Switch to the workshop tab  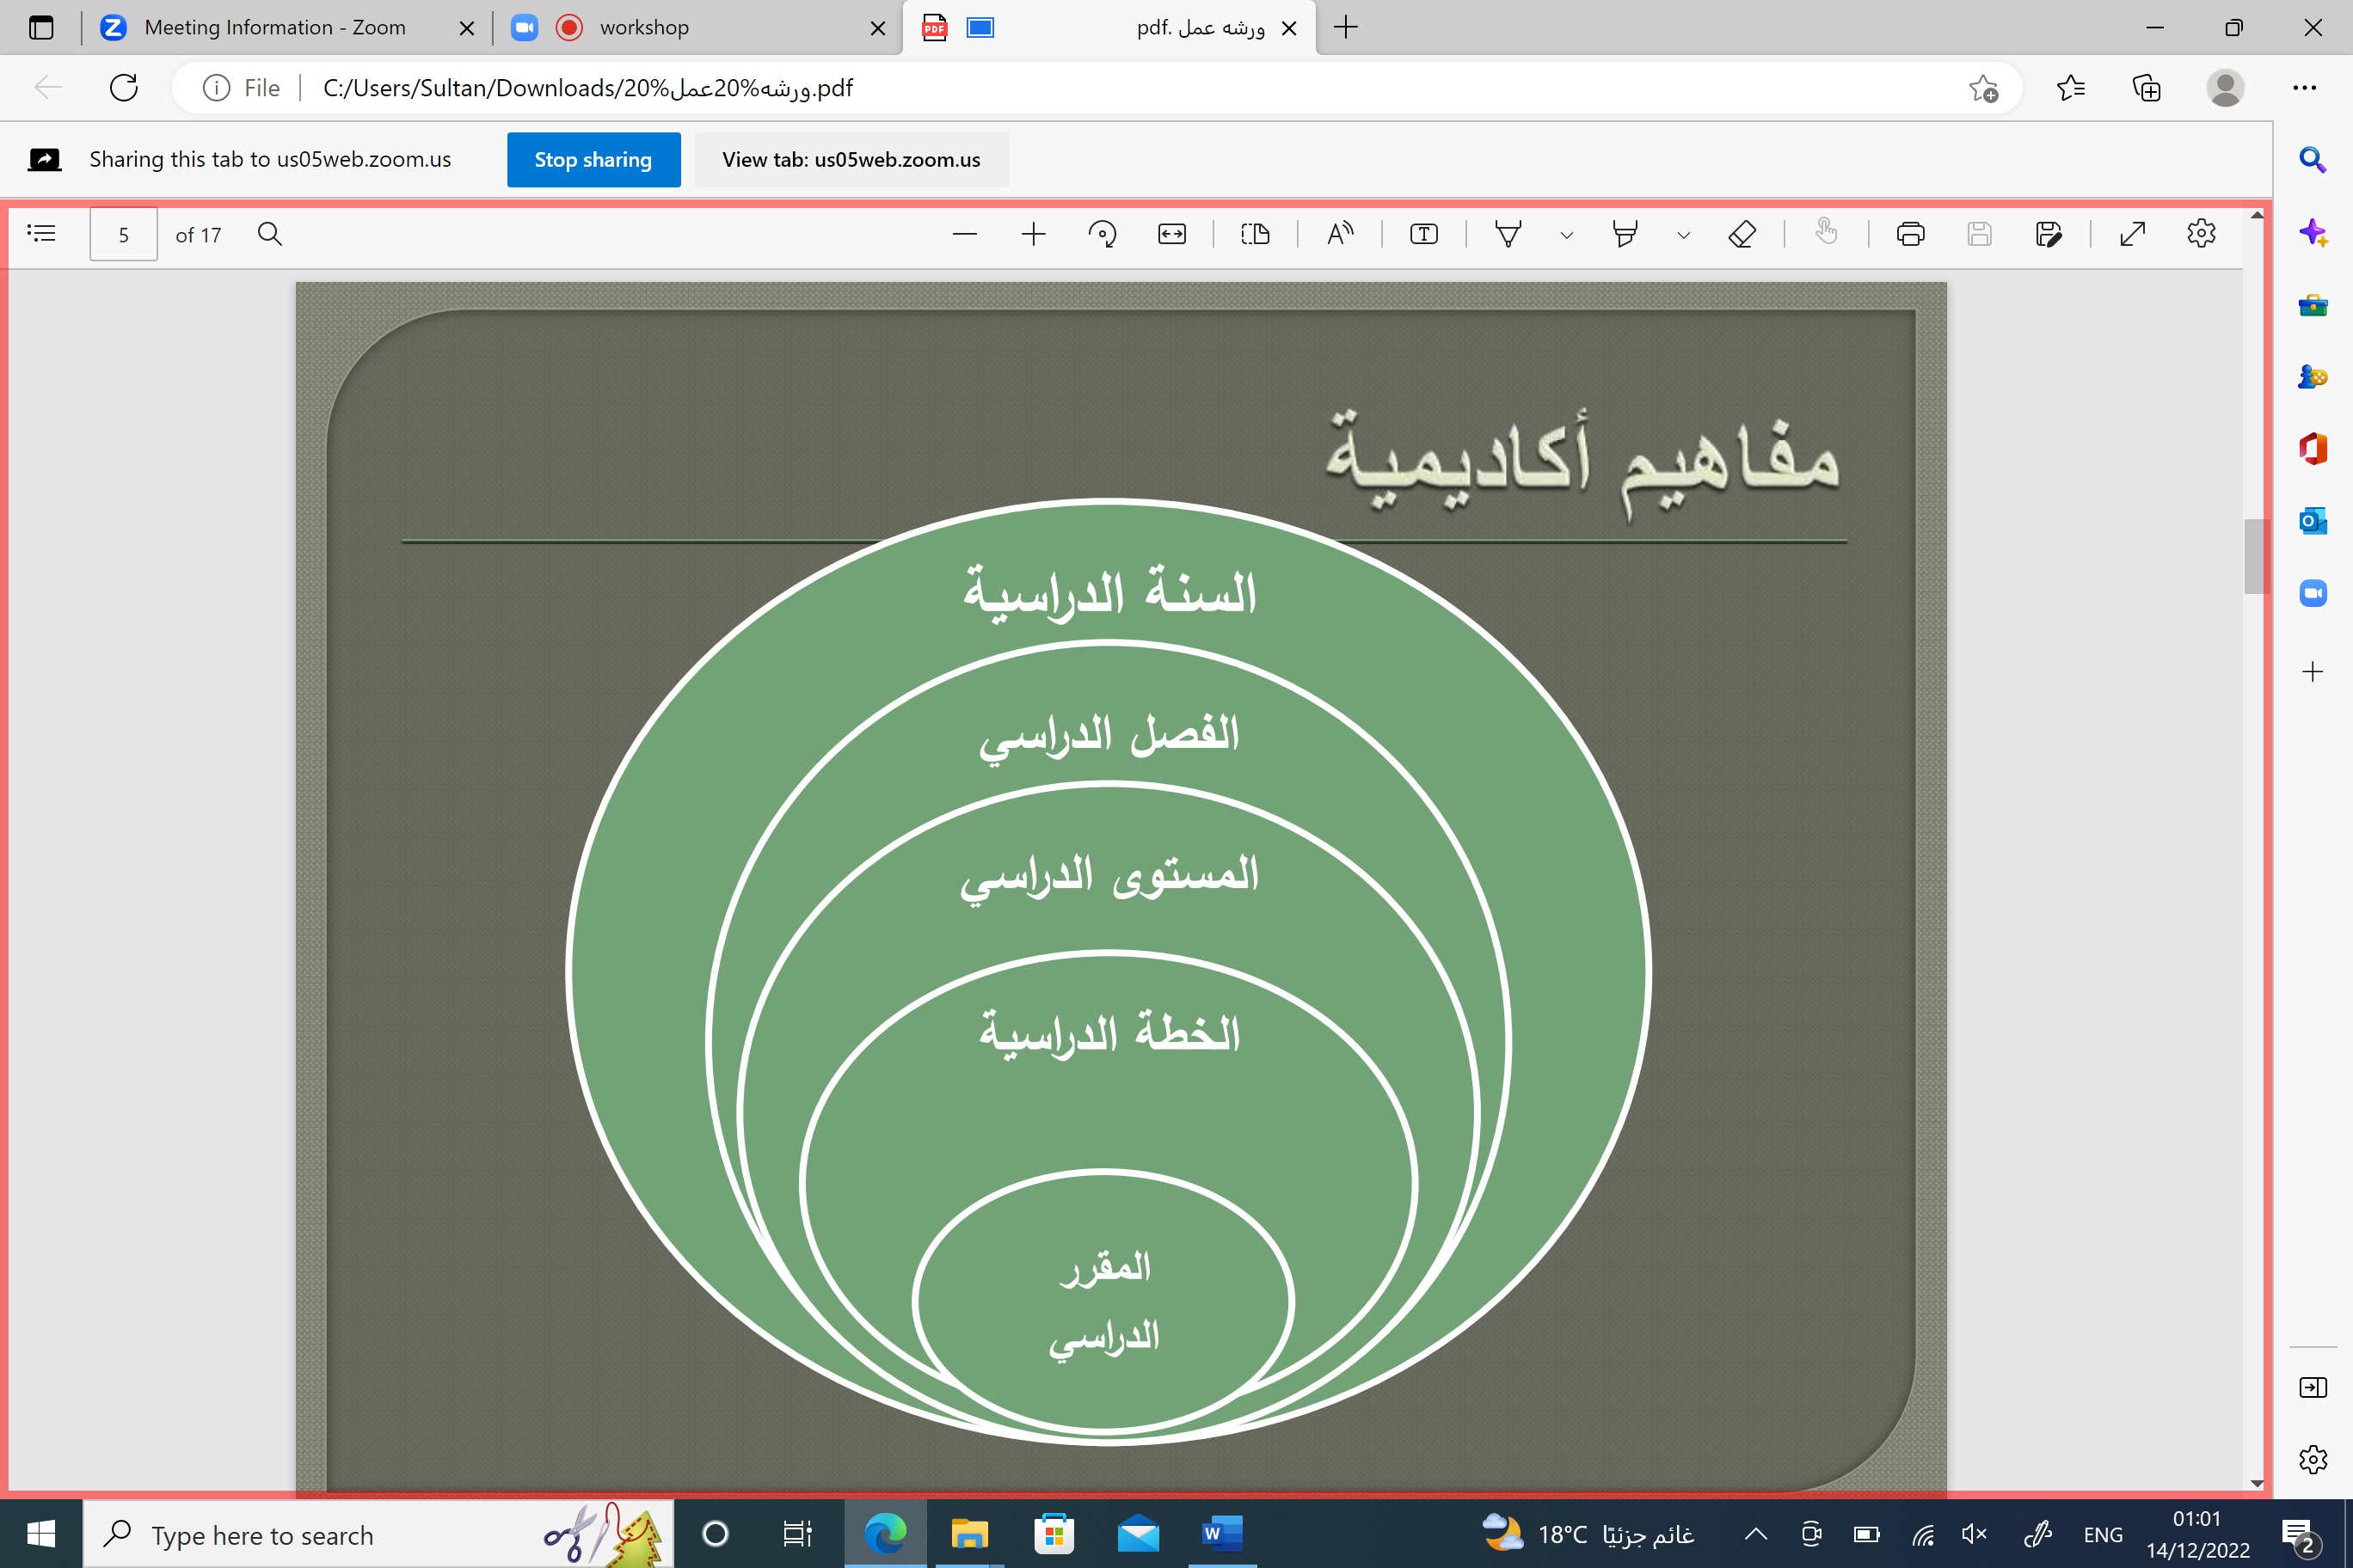(x=644, y=27)
